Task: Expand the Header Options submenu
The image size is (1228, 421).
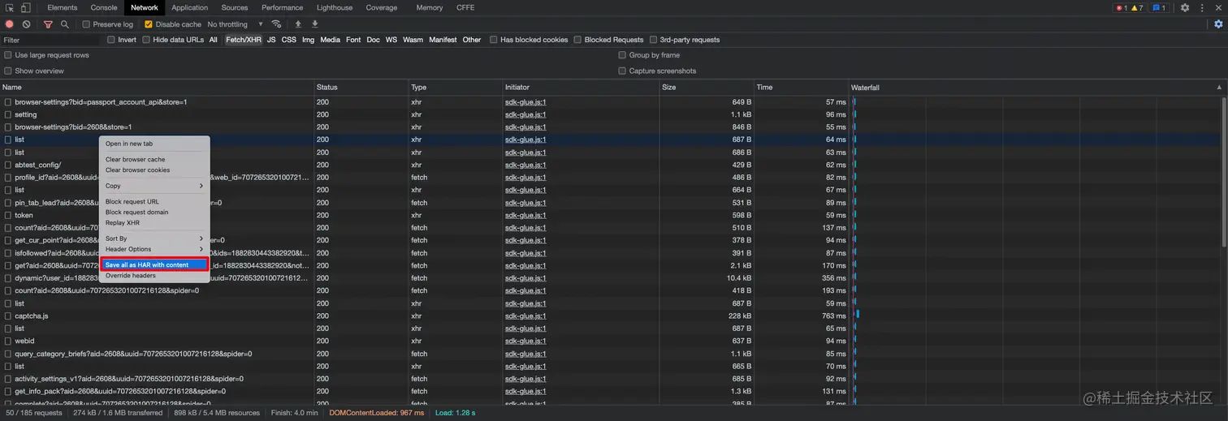Action: [x=154, y=249]
